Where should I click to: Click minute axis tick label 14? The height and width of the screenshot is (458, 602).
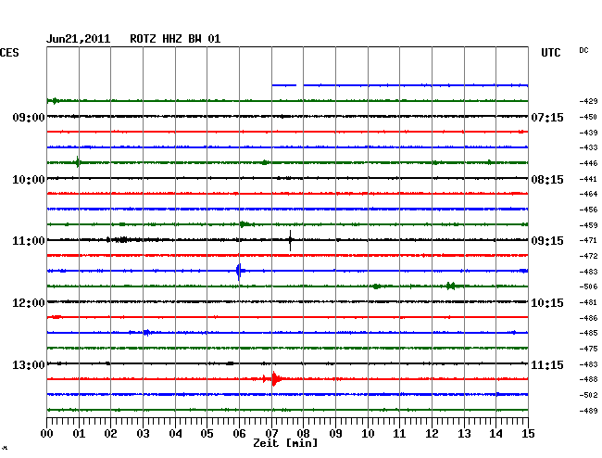click(x=495, y=434)
